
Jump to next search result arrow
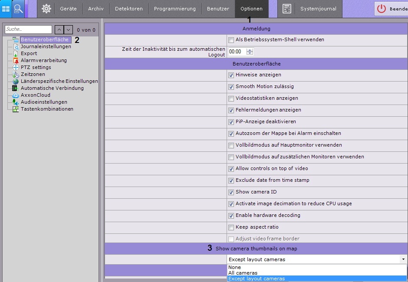68,30
